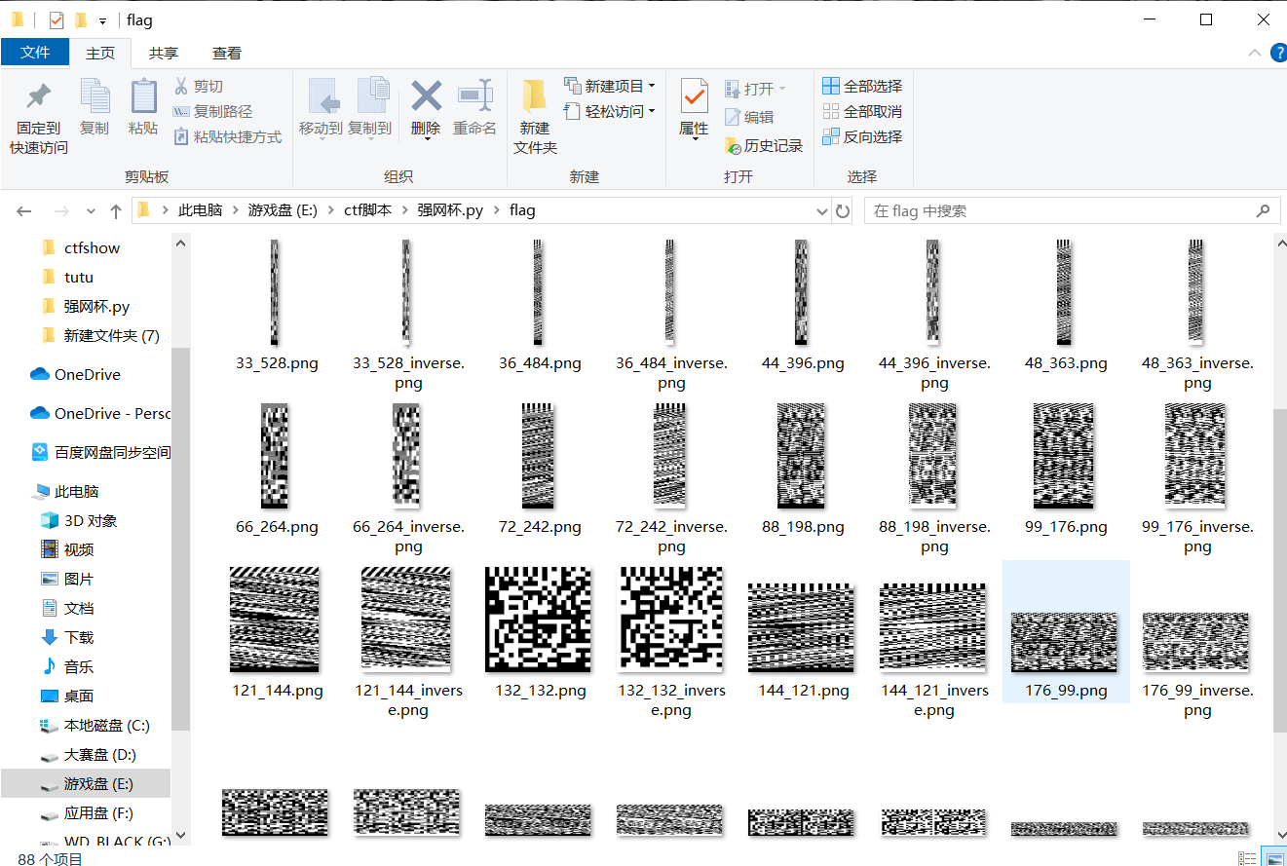Click the quick access properties checkmark icon
Viewport: 1287px width, 866px height.
click(57, 19)
